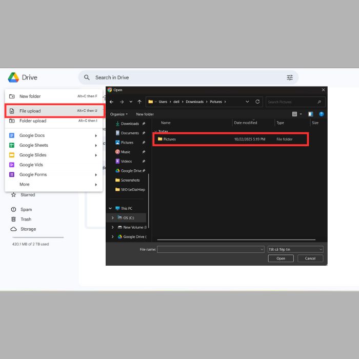
Task: Open the Google Docs submenu
Action: click(53, 135)
